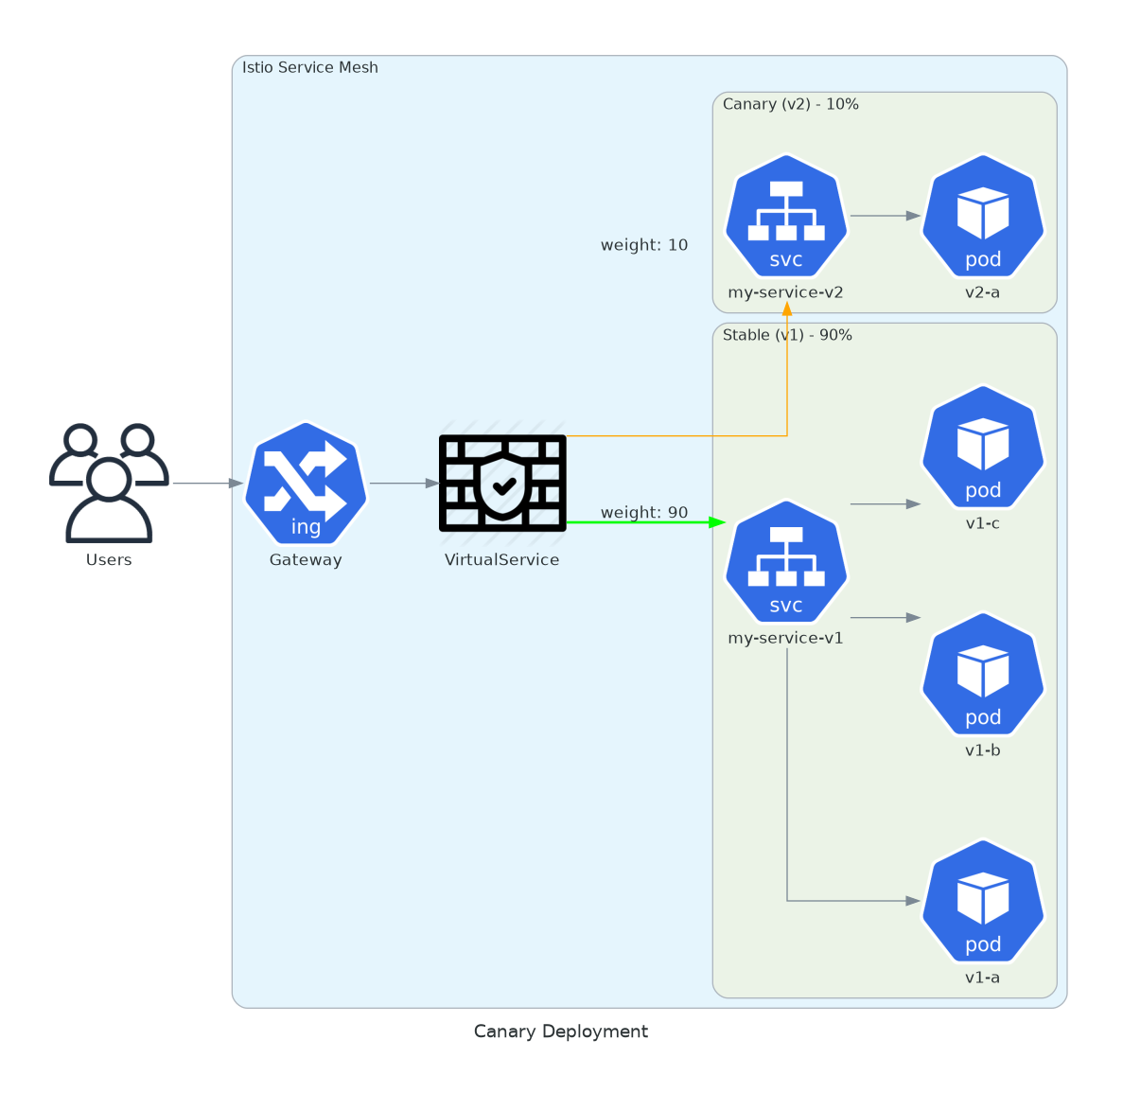Click the Canary Deployment caption
The height and width of the screenshot is (1093, 1123).
561,1031
